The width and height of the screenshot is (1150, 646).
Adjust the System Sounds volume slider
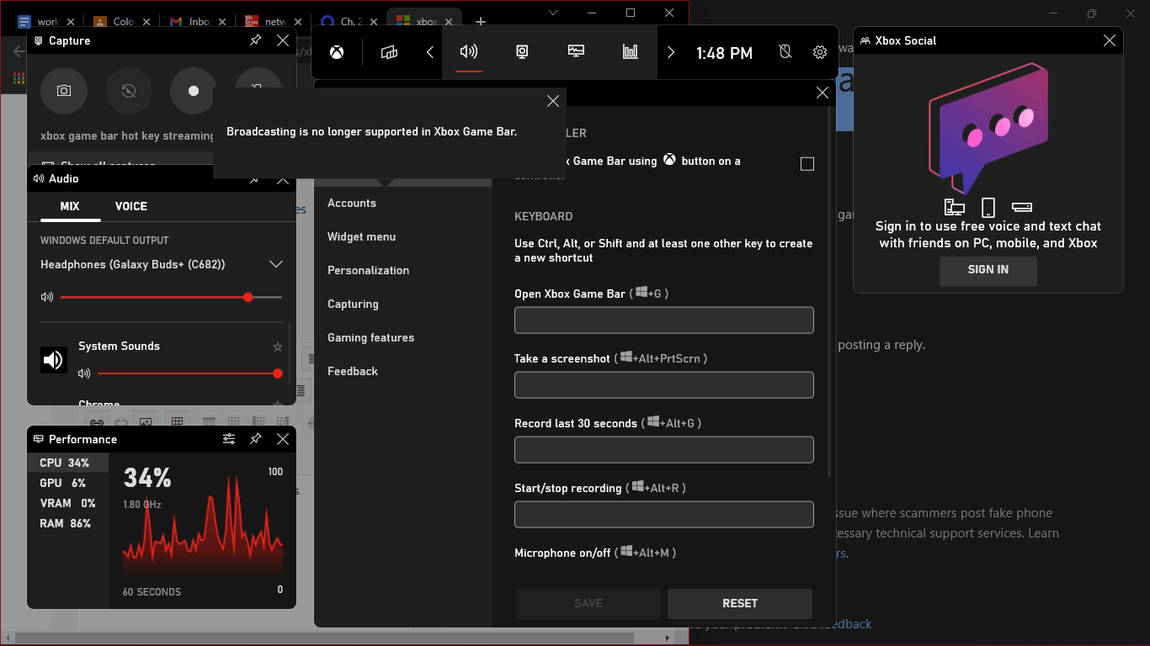click(189, 373)
